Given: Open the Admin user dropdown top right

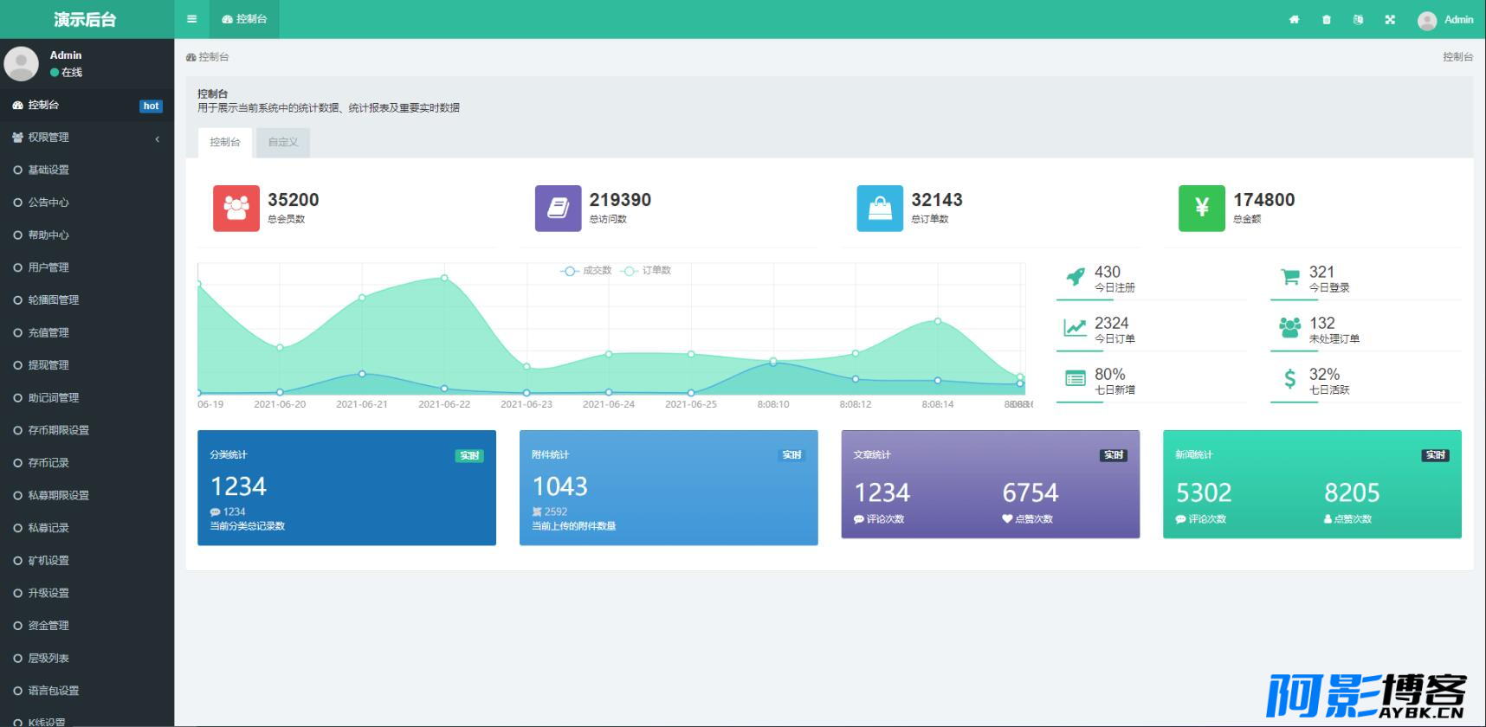Looking at the screenshot, I should click(x=1445, y=19).
